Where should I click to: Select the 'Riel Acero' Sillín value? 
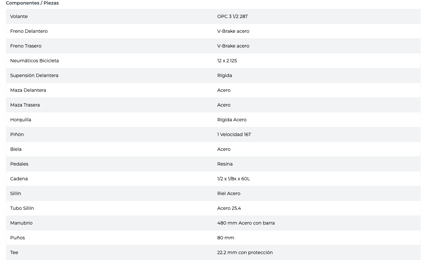[228, 193]
